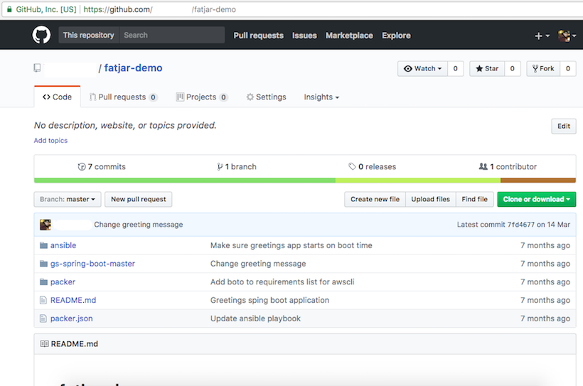Click the fatjar-demo repository name link

tap(133, 68)
